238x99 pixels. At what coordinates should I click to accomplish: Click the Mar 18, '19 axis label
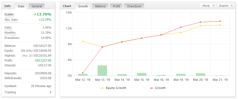[x=161, y=80]
